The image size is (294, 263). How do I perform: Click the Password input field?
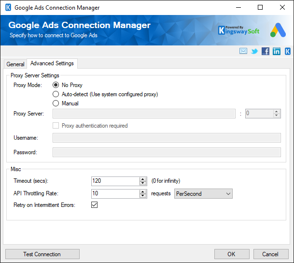tap(167, 152)
